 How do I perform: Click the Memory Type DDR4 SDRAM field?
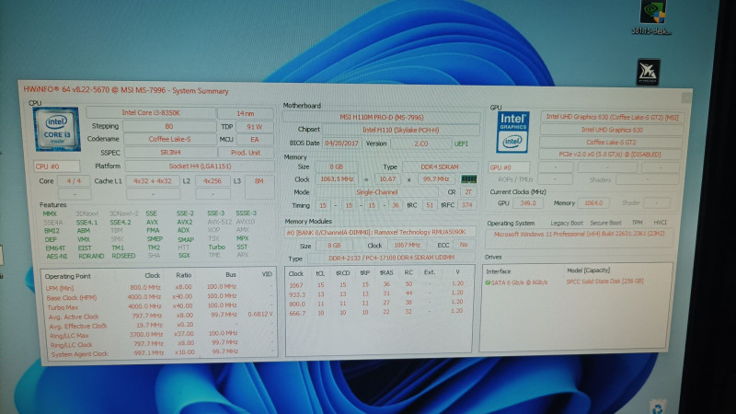click(x=440, y=167)
